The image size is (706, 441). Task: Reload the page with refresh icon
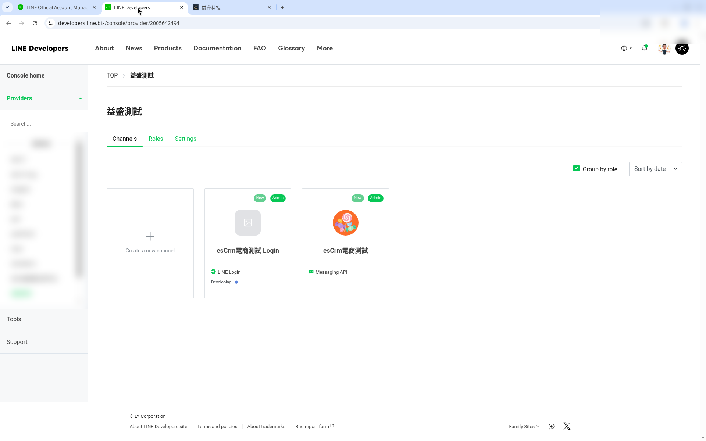tap(35, 23)
